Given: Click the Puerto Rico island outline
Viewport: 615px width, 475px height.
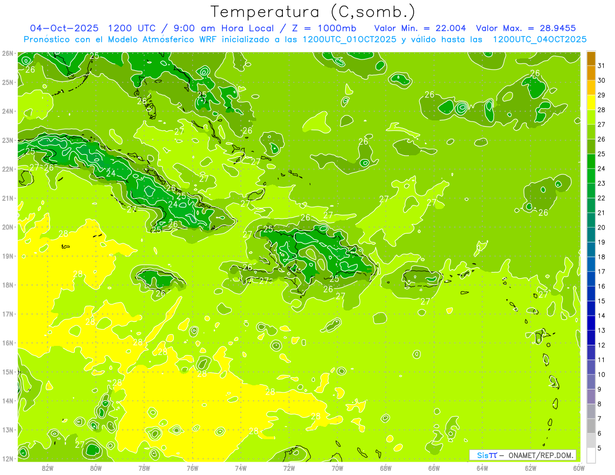Looking at the screenshot, I should pyautogui.click(x=422, y=278).
